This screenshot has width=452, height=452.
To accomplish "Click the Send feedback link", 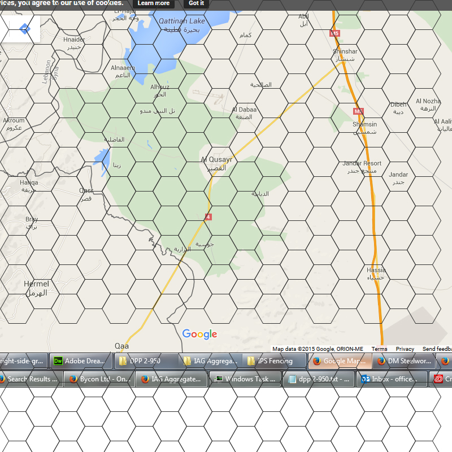I will tap(437, 349).
